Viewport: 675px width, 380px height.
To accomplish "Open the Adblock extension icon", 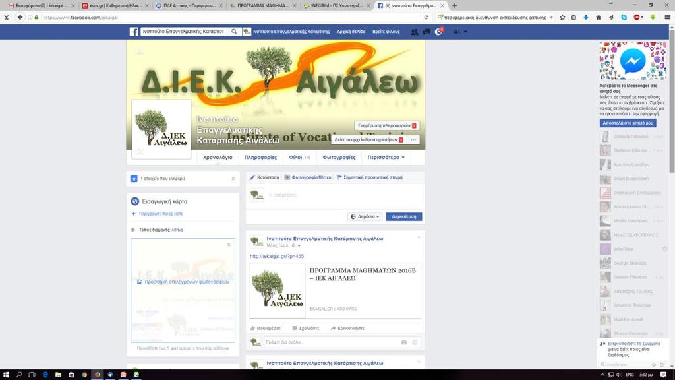I will pos(637,18).
